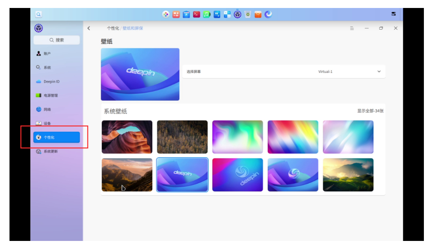Select the blue swirl-logo wallpaper
The width and height of the screenshot is (433, 247).
[x=293, y=175]
